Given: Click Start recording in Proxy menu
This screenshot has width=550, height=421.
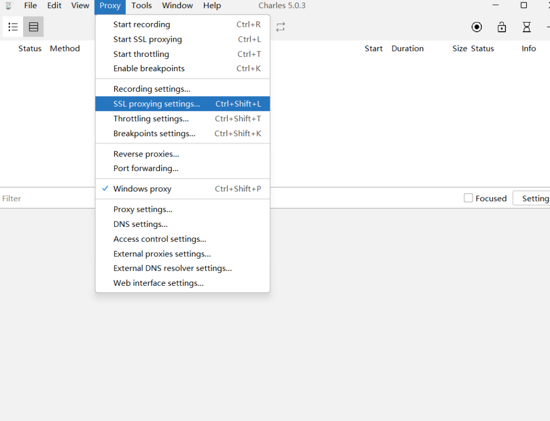Looking at the screenshot, I should 141,25.
